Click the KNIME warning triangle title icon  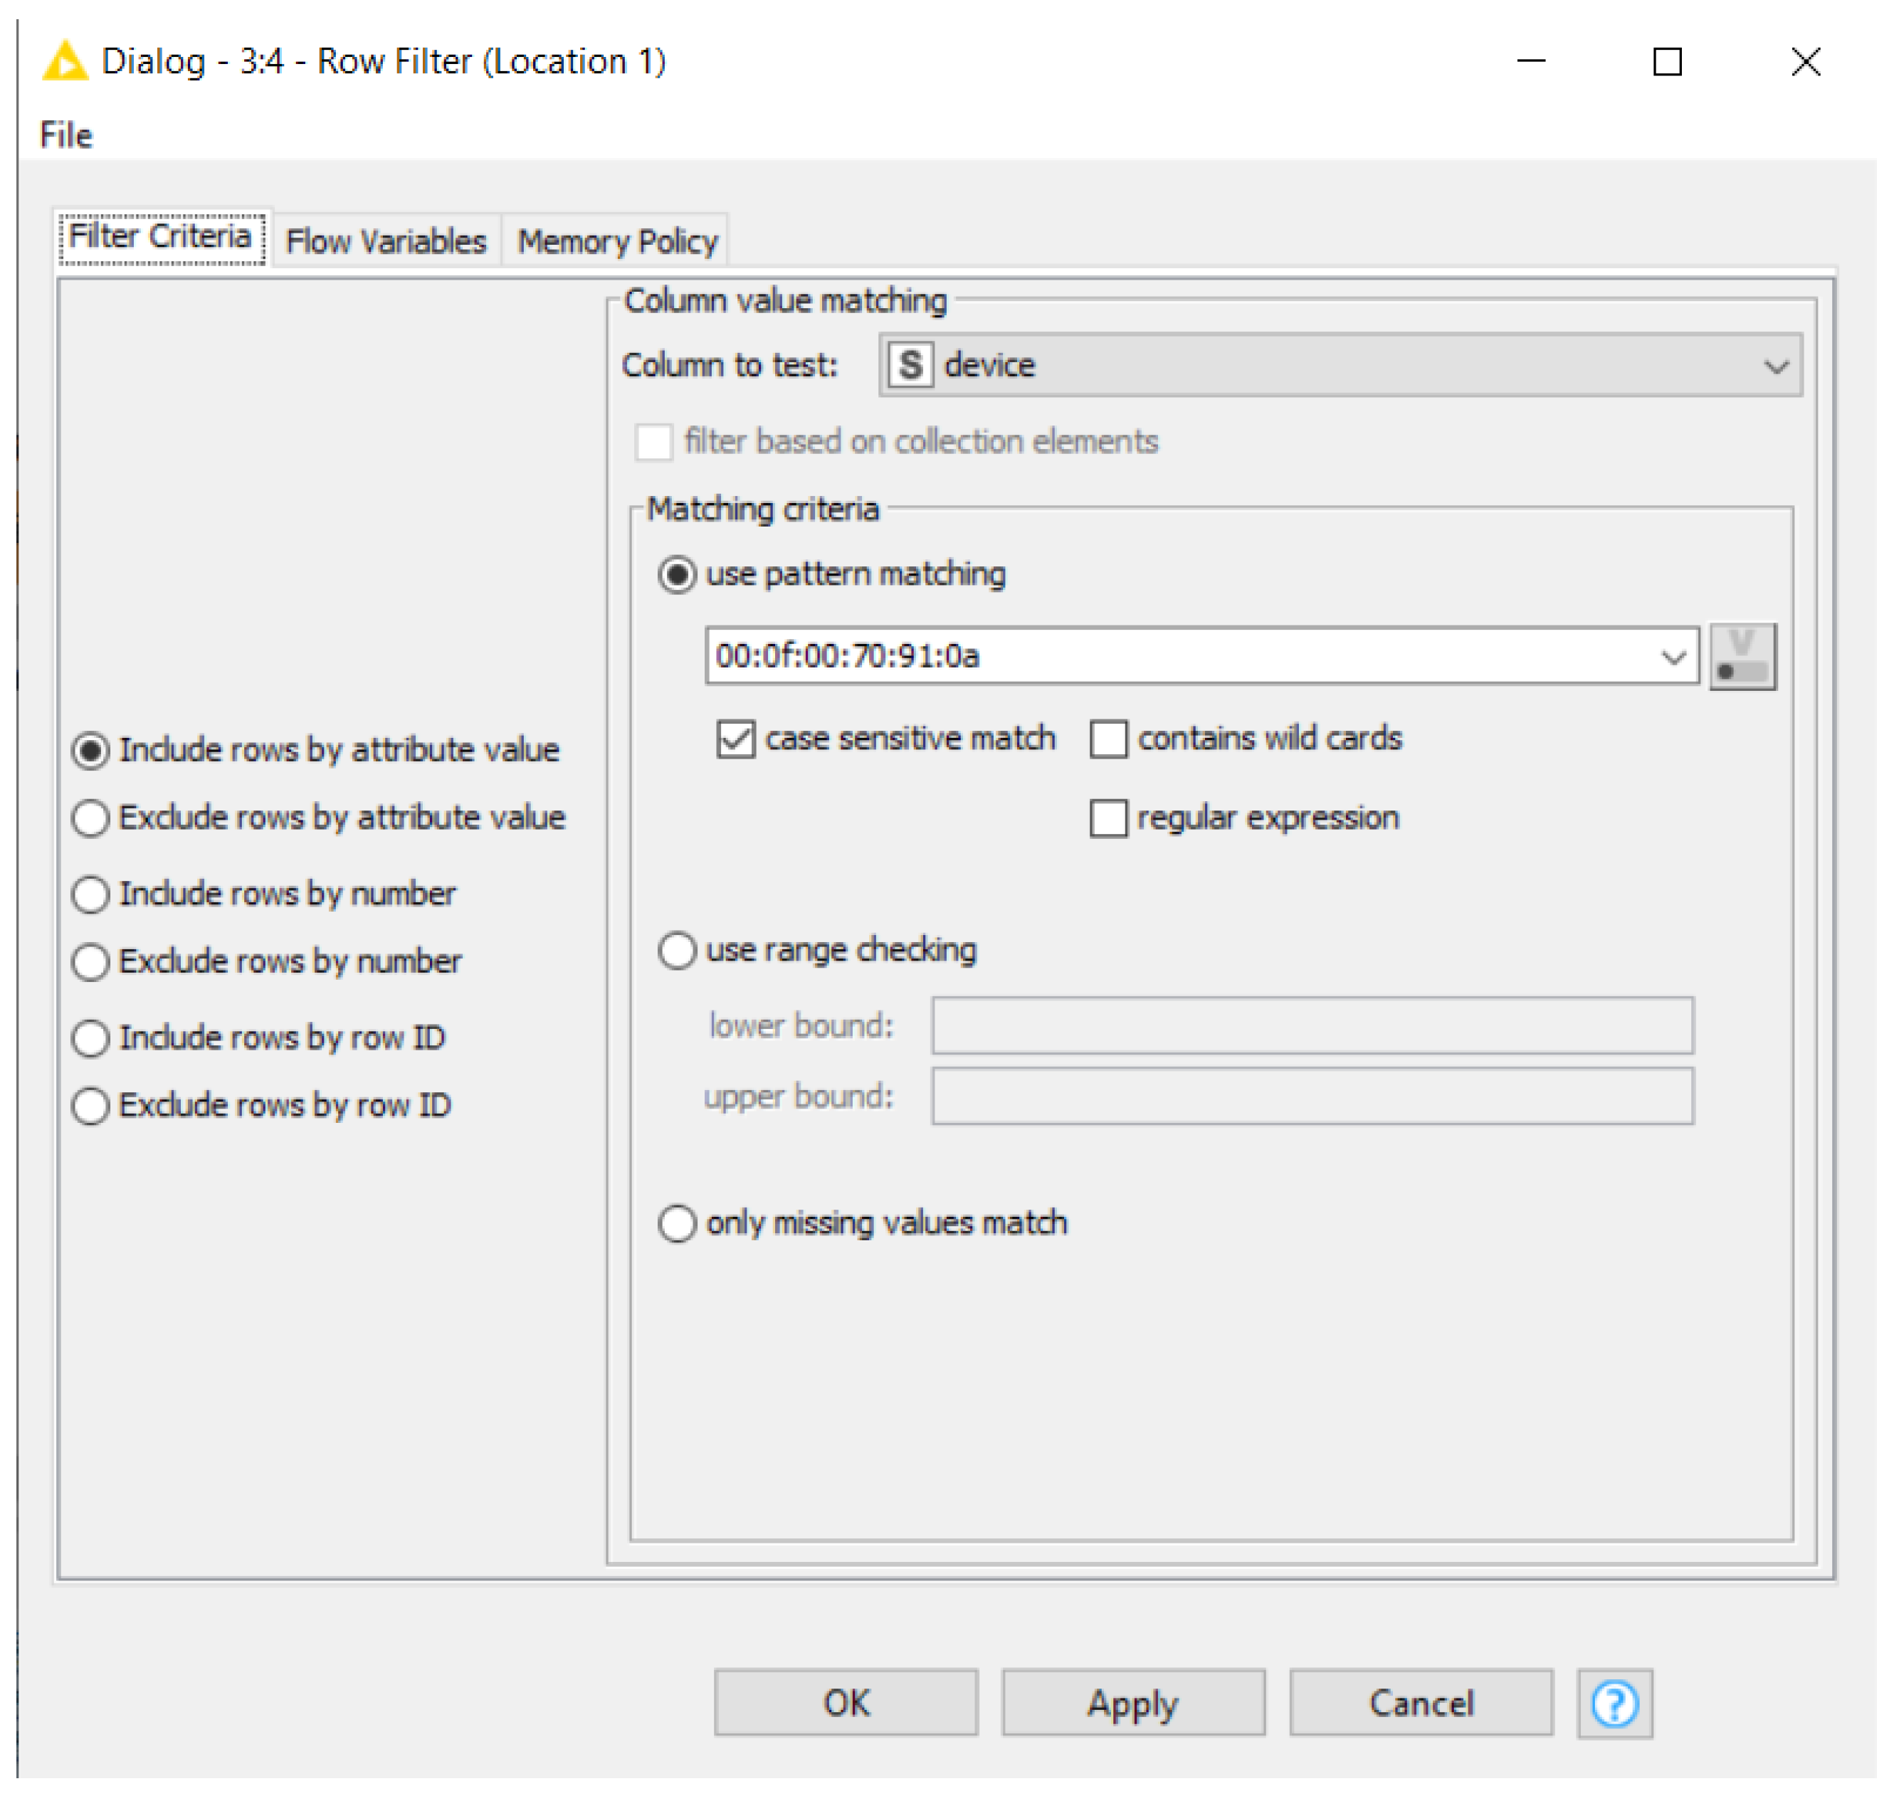tap(65, 61)
